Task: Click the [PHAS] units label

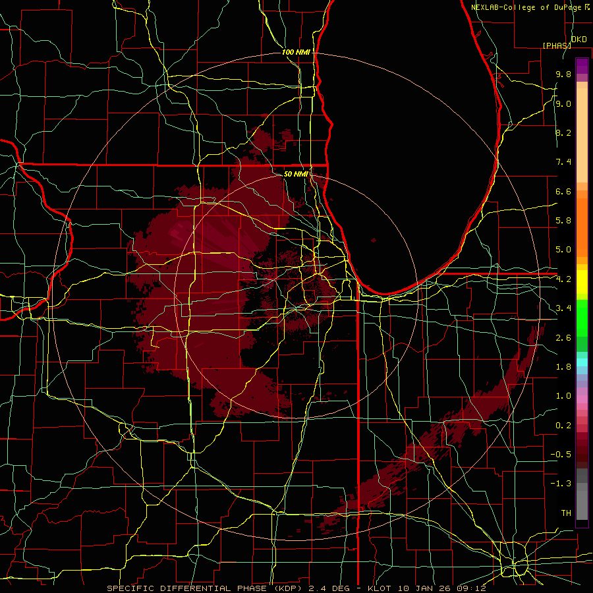Action: point(557,45)
